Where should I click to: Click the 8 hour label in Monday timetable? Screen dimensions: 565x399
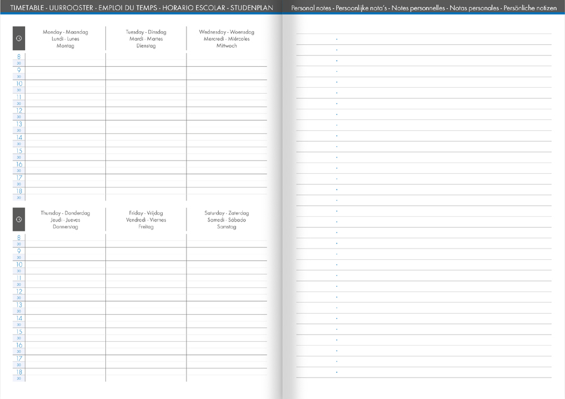(19, 57)
